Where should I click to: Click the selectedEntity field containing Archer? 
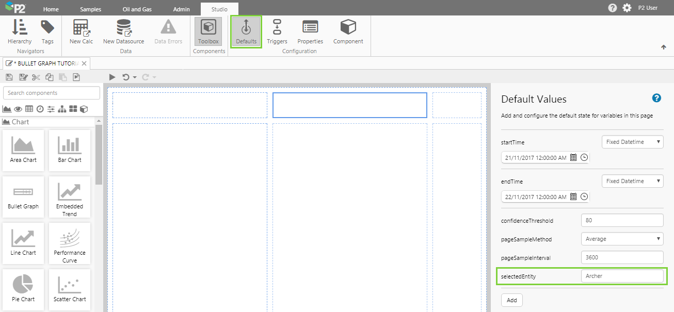[x=621, y=276]
